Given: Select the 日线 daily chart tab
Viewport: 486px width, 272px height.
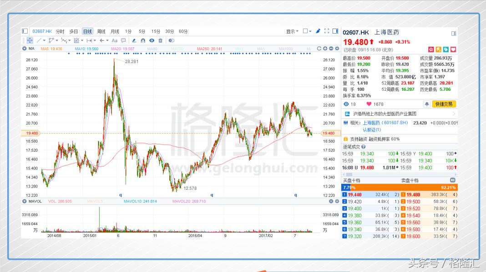Looking at the screenshot, I should coord(87,31).
